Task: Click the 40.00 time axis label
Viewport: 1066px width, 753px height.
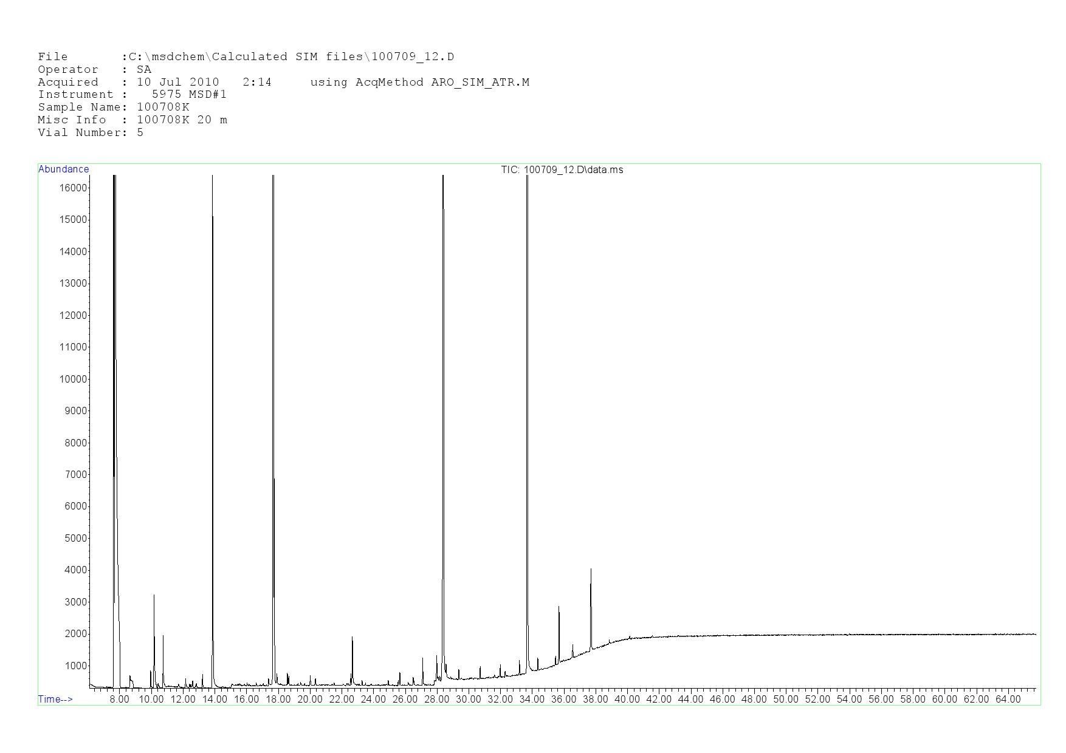Action: 627,700
